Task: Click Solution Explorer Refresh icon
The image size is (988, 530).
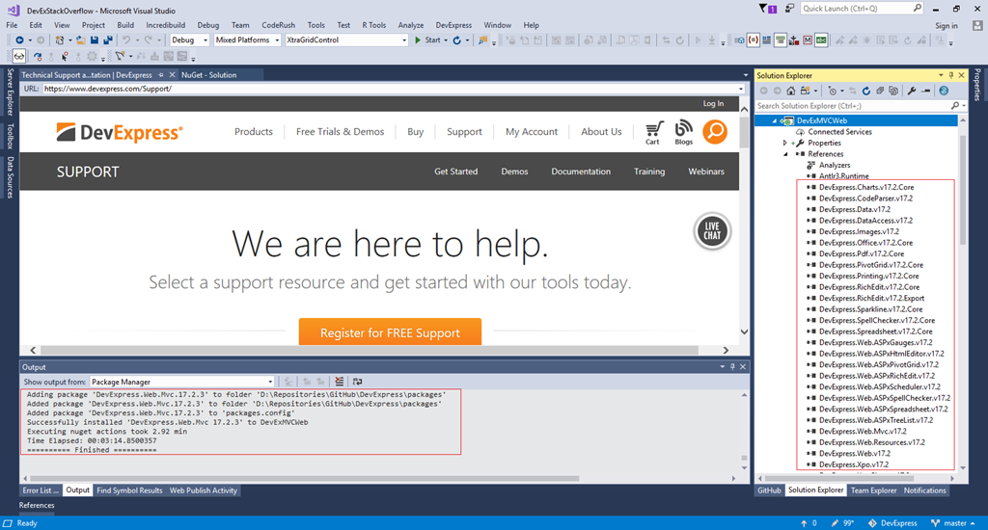Action: tap(866, 91)
